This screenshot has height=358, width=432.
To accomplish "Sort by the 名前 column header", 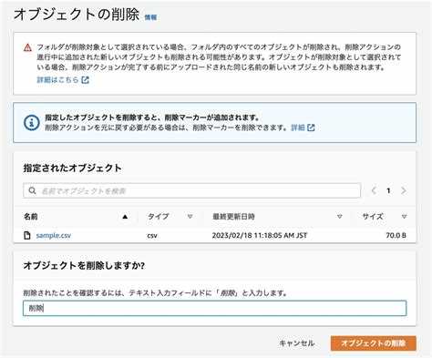I will tap(31, 217).
